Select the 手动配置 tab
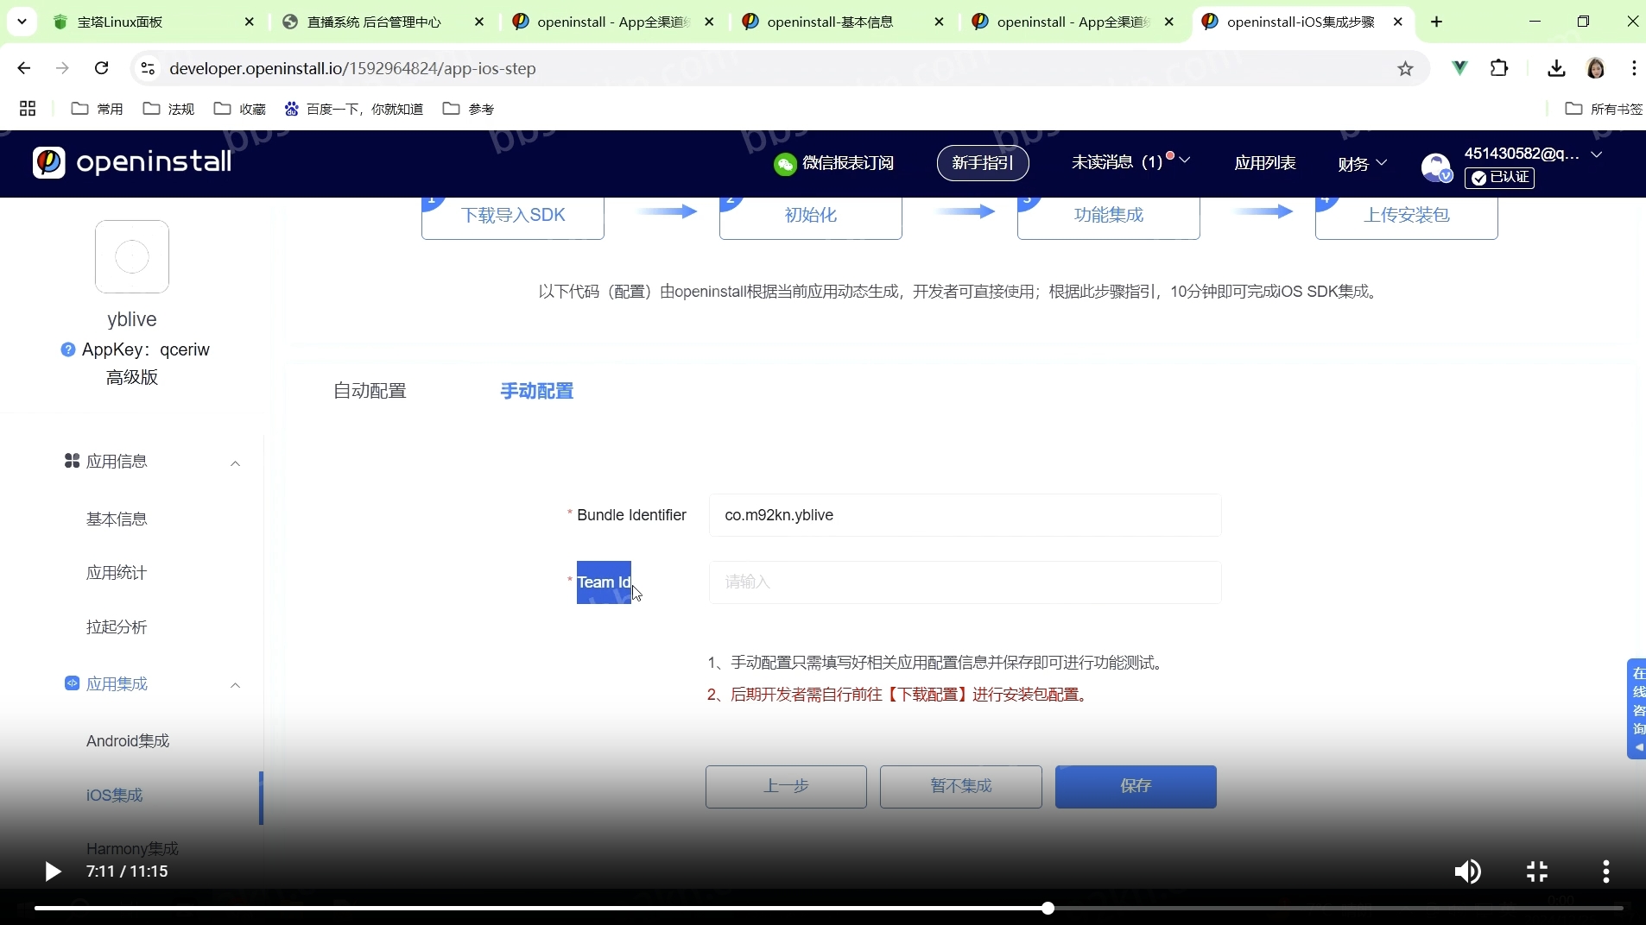Image resolution: width=1646 pixels, height=925 pixels. (x=537, y=391)
